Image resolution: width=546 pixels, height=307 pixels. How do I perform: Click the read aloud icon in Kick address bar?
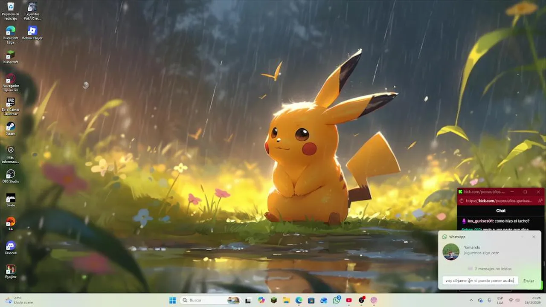point(540,200)
